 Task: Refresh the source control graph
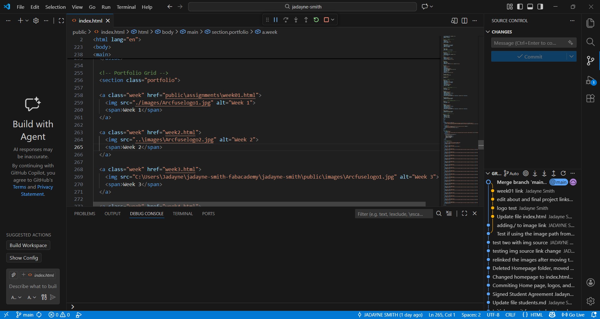tap(563, 173)
